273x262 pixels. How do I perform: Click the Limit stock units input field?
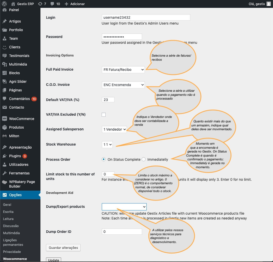pos(108,174)
